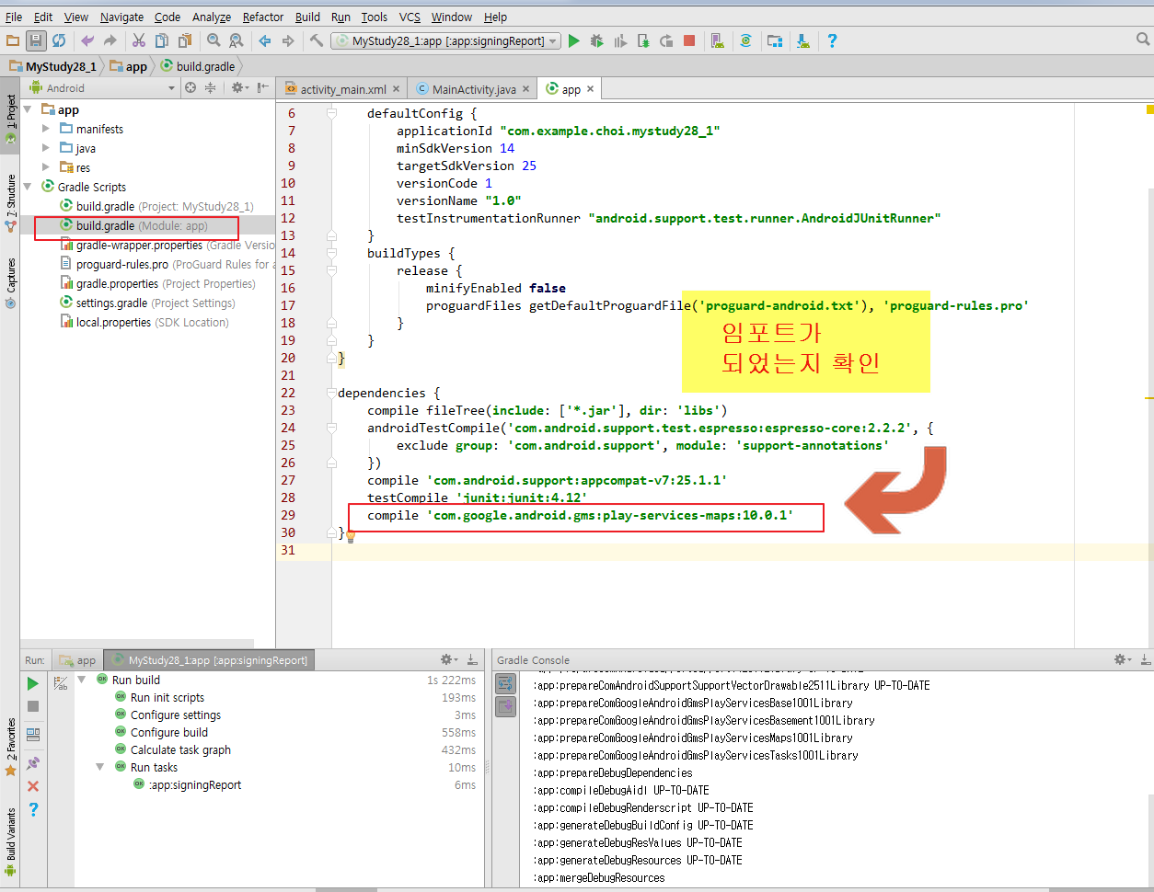Click the Open folder toolbar icon
Viewport: 1154px width, 892px height.
(x=13, y=40)
